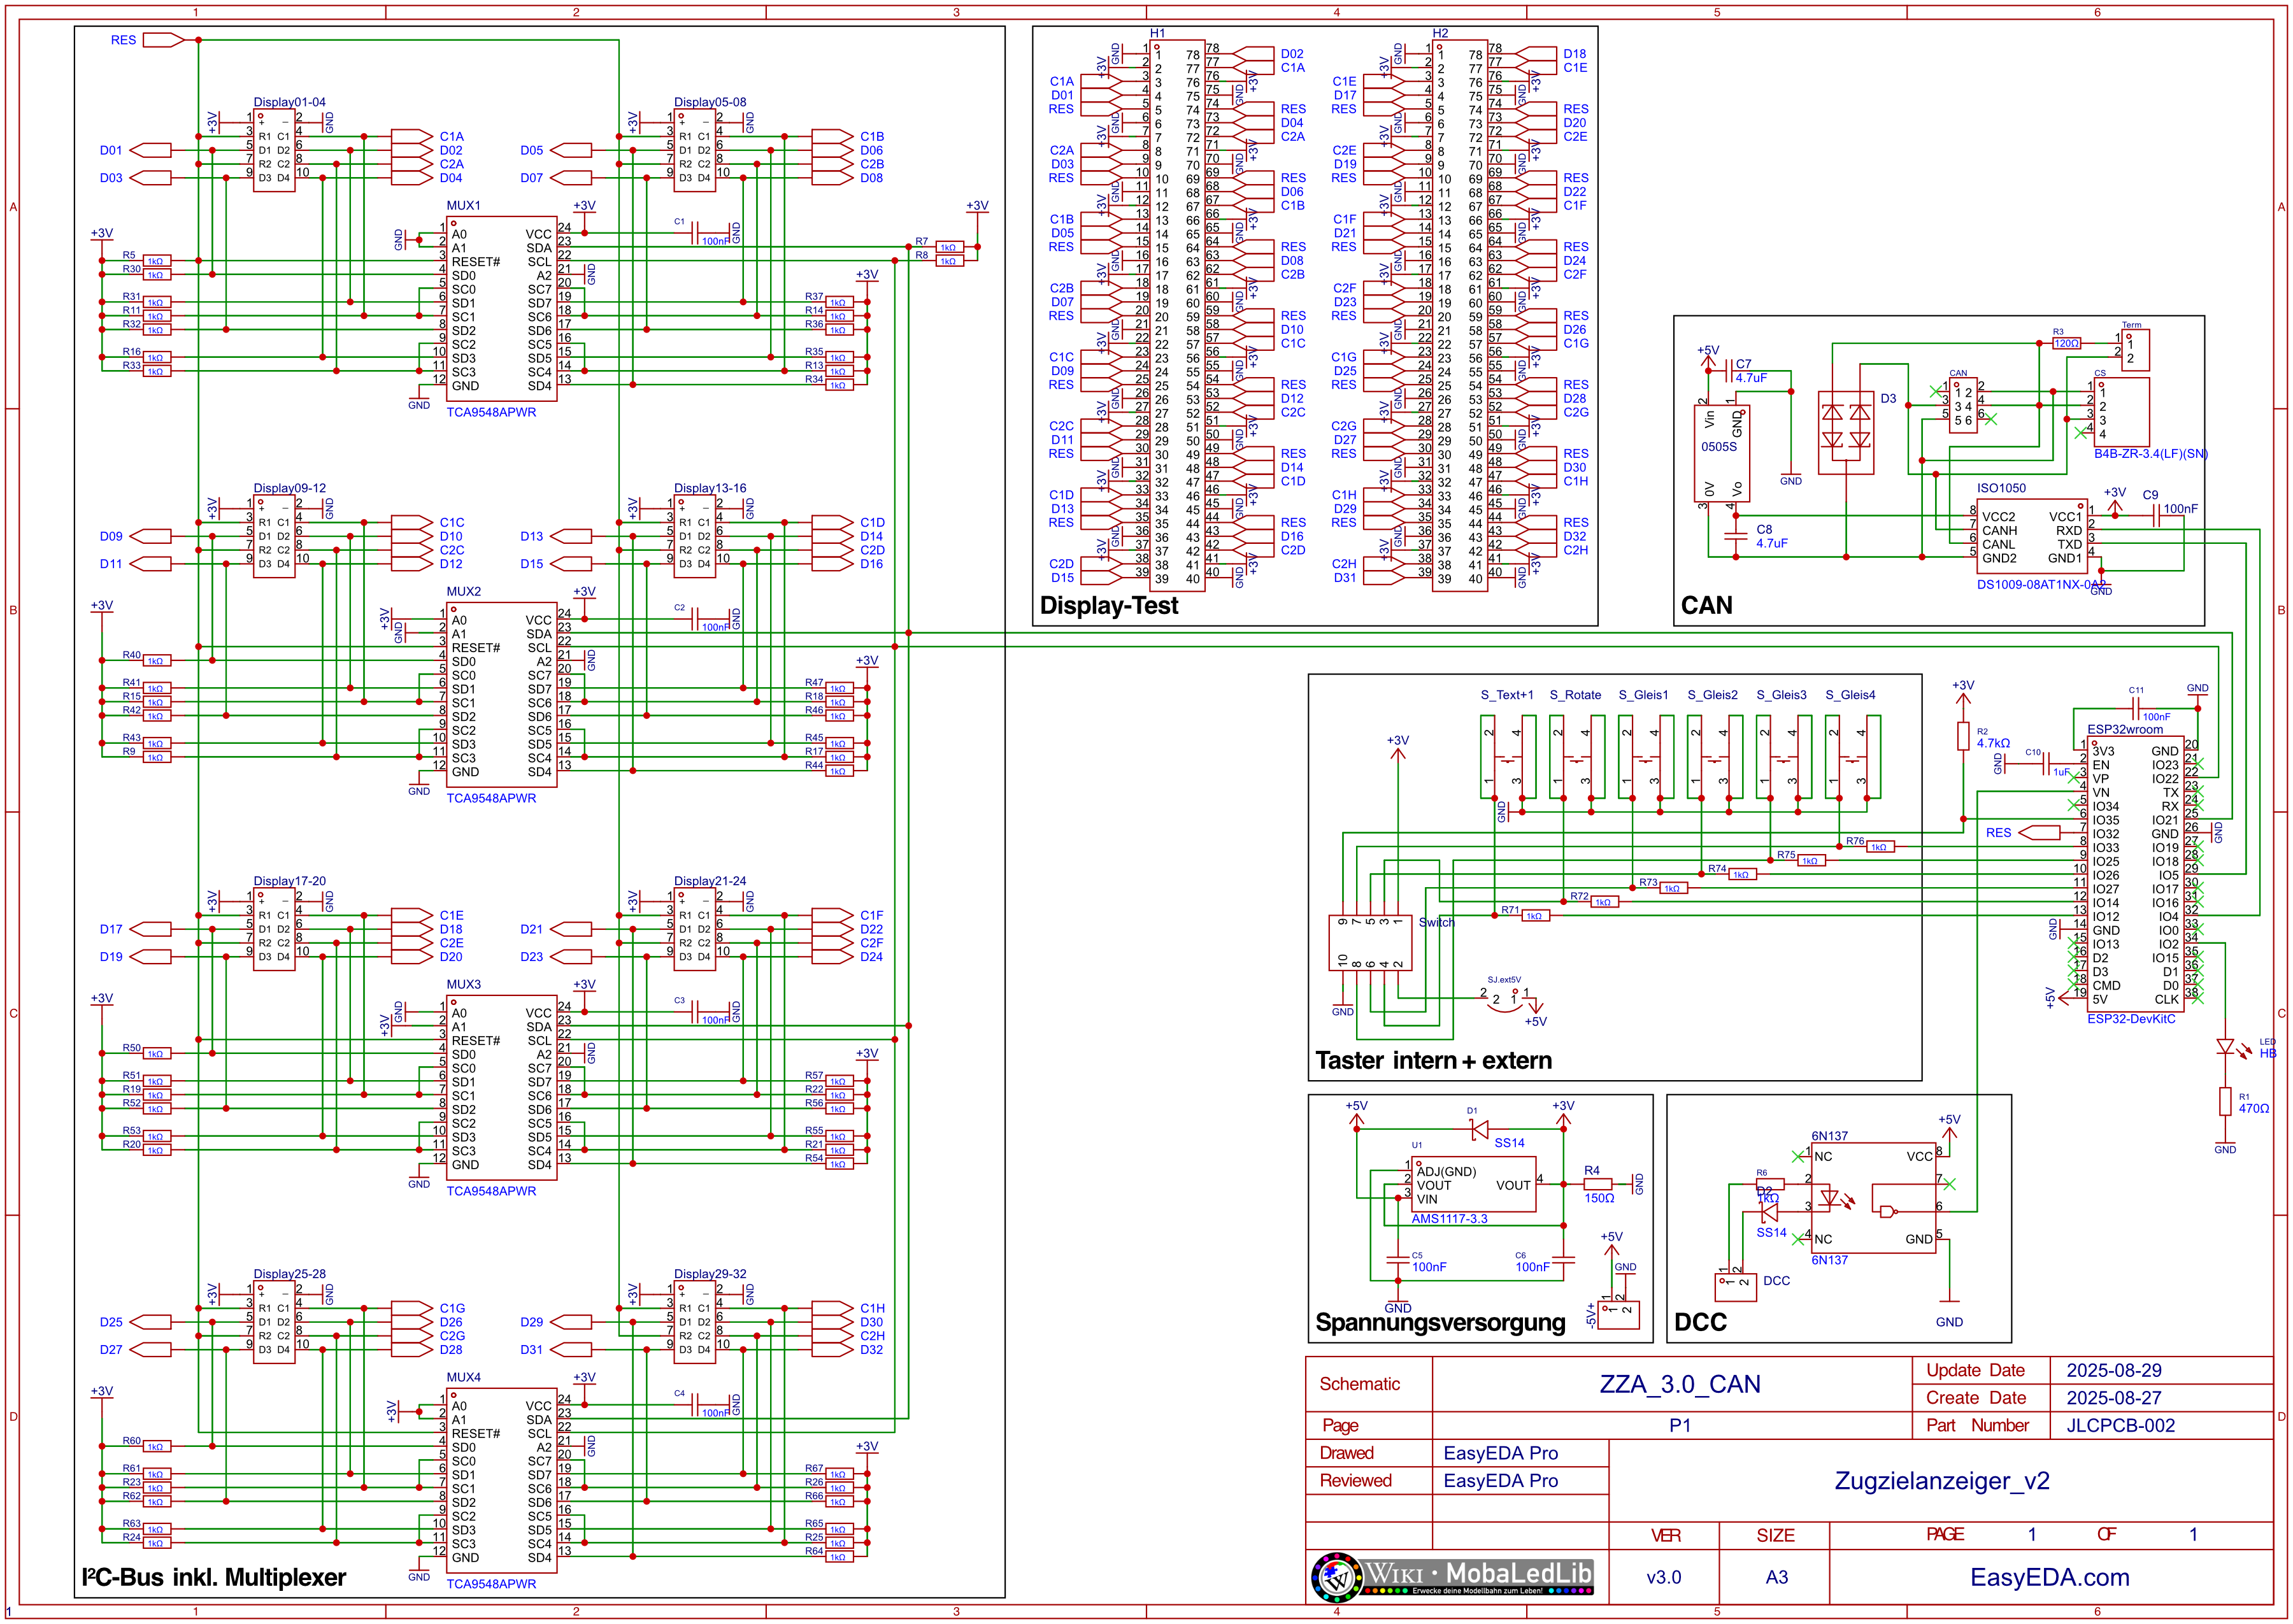Click the SS14 diode D1 symbol
The width and height of the screenshot is (2293, 1624).
pos(1479,1129)
